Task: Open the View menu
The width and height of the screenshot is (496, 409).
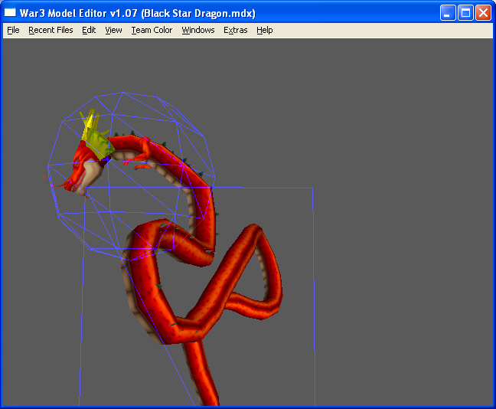Action: (113, 30)
